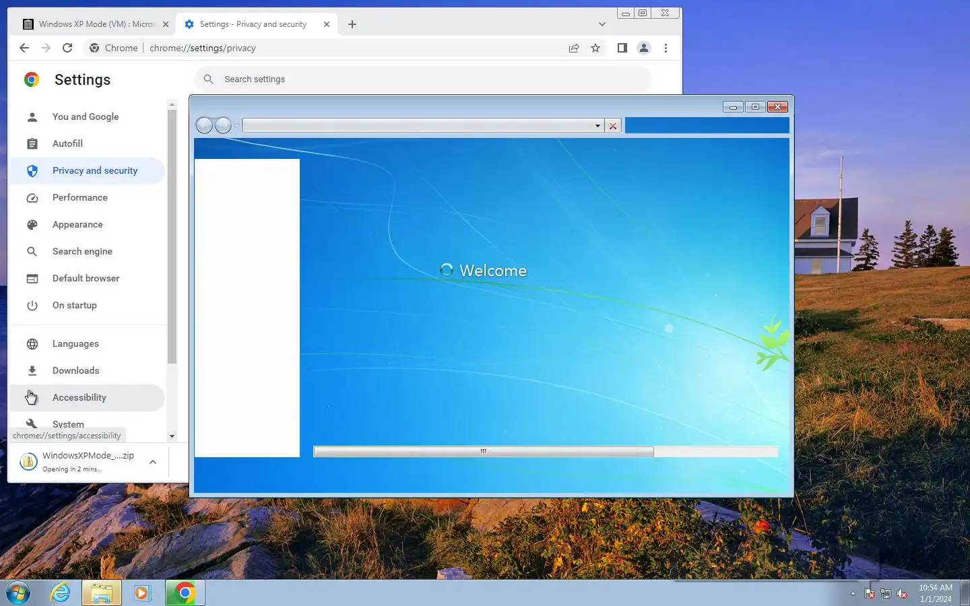Image resolution: width=970 pixels, height=606 pixels.
Task: Click the Chrome logo beside Settings title
Action: [32, 79]
